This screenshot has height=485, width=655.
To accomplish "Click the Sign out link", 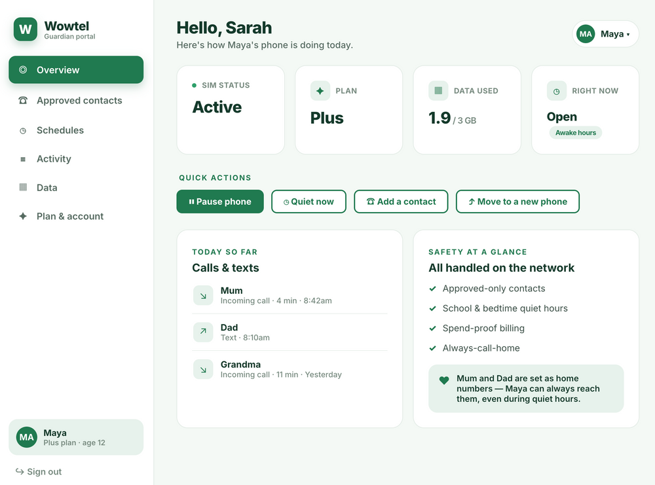I will (x=39, y=472).
